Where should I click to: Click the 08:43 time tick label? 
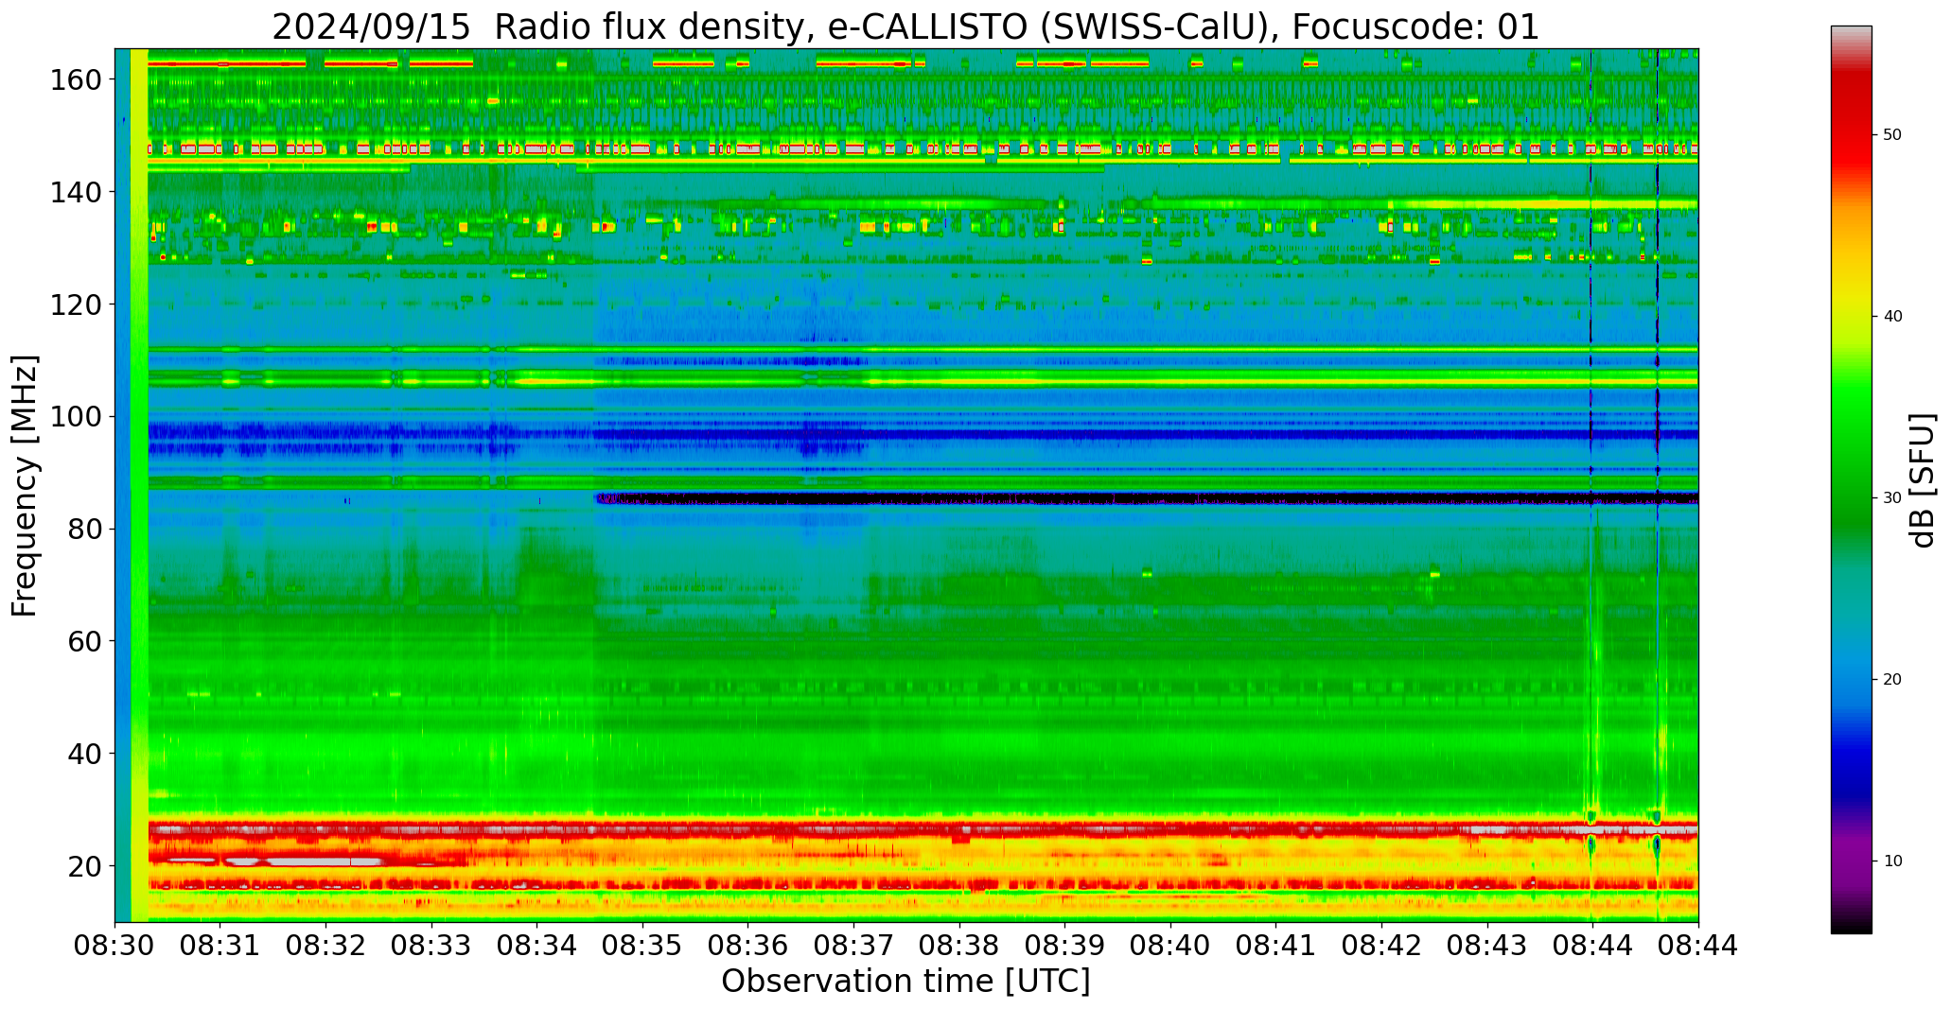click(1487, 946)
